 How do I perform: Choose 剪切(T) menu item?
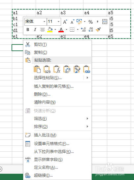(x=57, y=45)
